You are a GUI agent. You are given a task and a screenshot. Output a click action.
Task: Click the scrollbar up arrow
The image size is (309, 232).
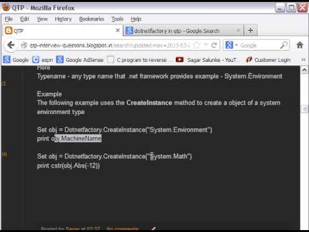(x=304, y=70)
